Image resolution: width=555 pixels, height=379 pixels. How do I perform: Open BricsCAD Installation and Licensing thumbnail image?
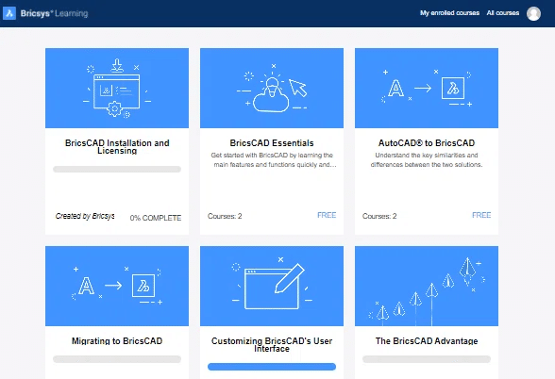[117, 88]
